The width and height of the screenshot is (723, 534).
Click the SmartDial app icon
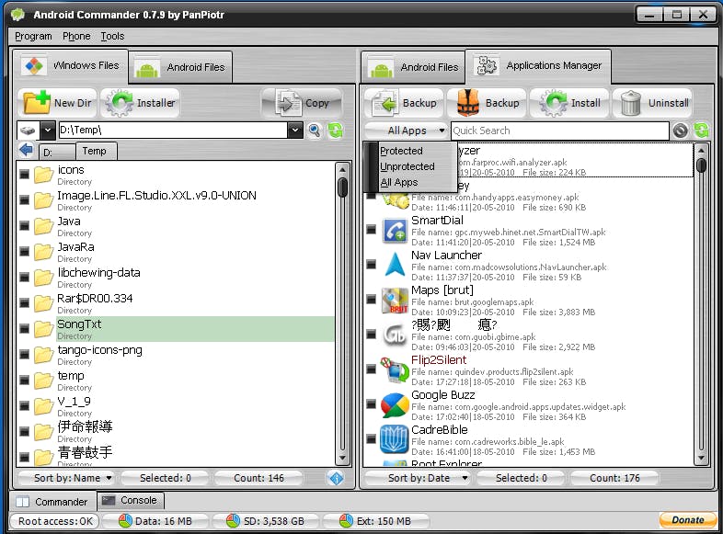pos(395,231)
